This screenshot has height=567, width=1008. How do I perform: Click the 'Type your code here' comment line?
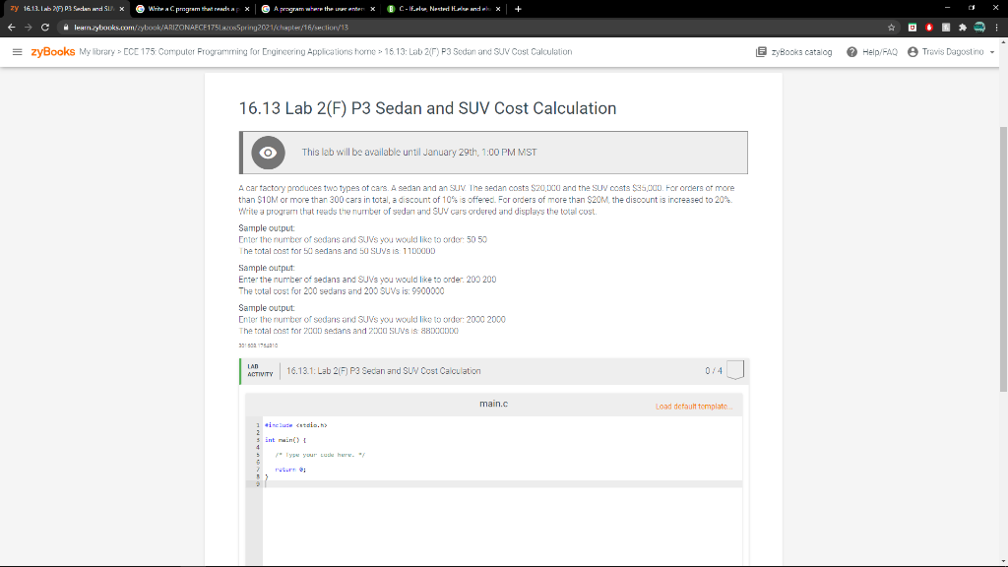[320, 455]
